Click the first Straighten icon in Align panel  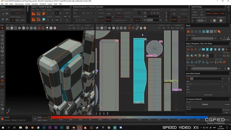pos(188,49)
